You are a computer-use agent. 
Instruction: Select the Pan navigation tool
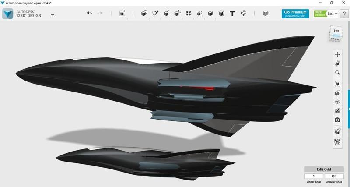pyautogui.click(x=337, y=54)
